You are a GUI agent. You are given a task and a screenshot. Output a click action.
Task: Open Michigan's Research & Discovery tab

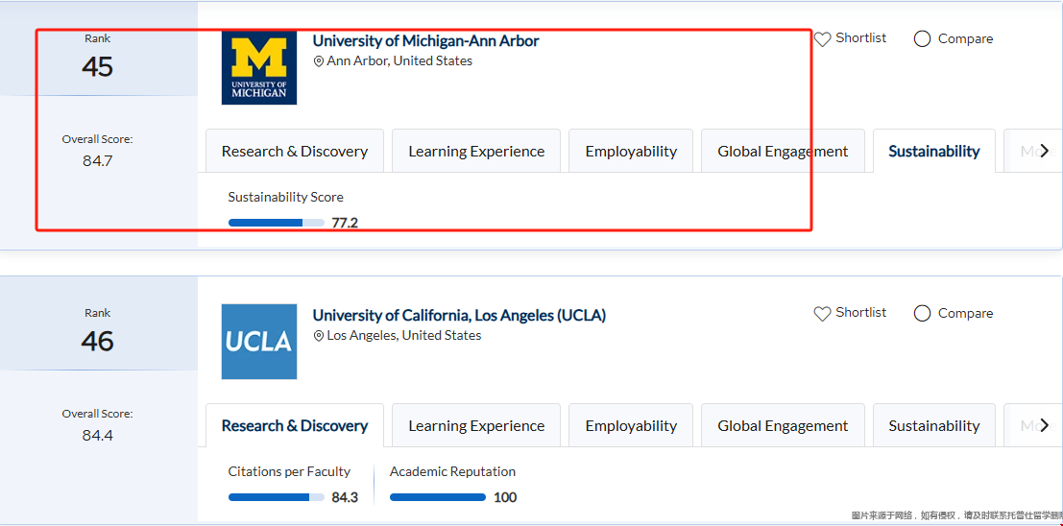click(x=295, y=152)
